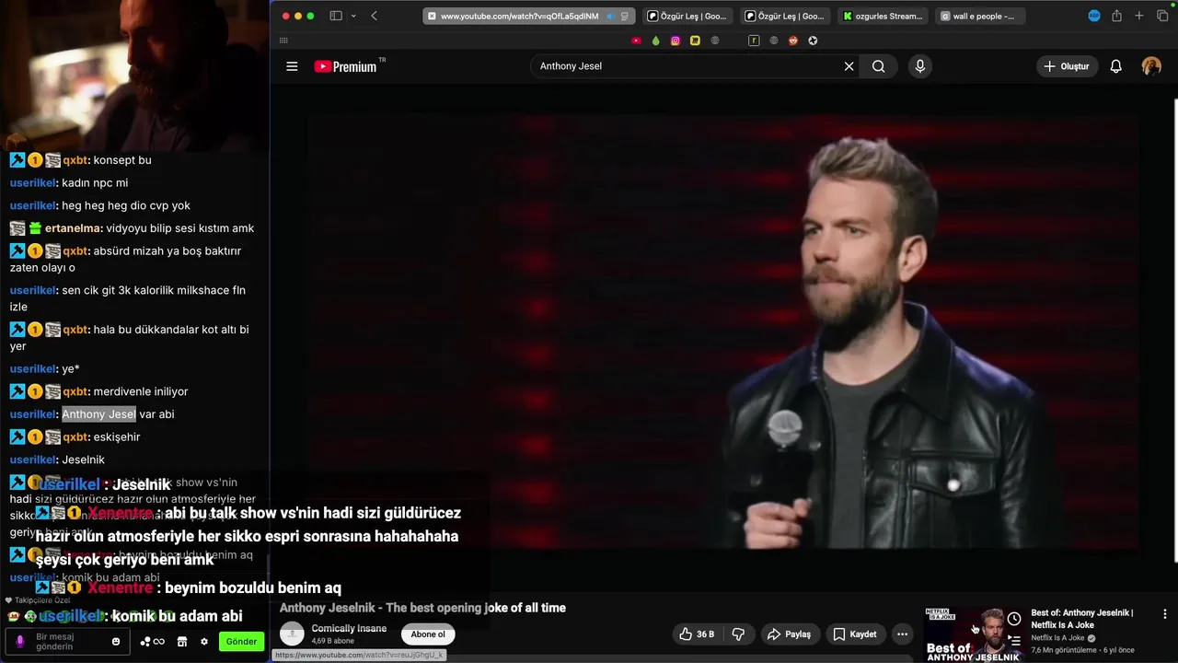The image size is (1178, 663).
Task: Mute the tab's audio speaker icon
Action: point(610,16)
